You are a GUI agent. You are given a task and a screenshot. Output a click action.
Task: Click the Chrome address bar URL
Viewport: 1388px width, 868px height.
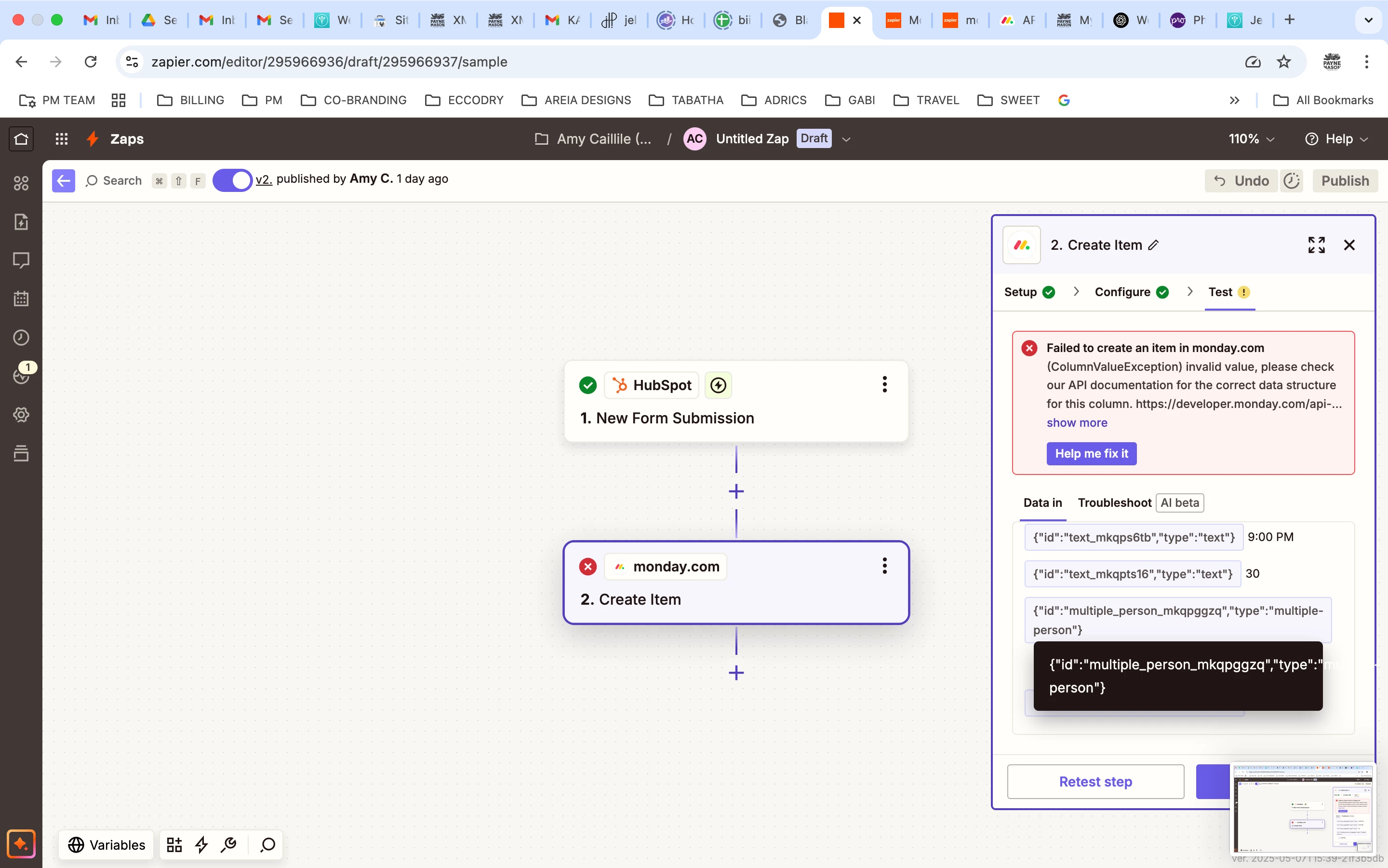coord(329,61)
